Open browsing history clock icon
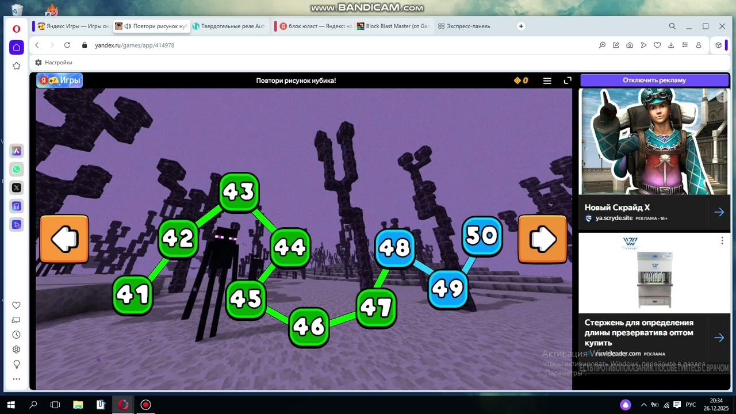This screenshot has height=414, width=736. (17, 335)
